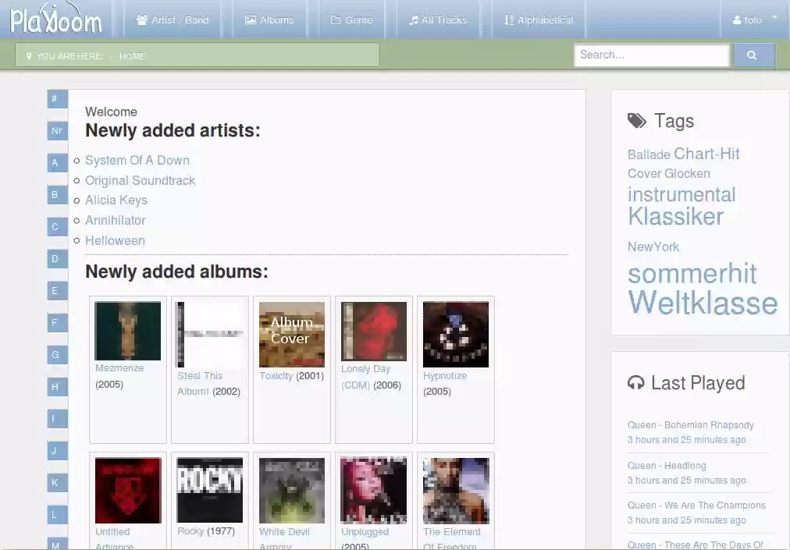Click the Rocky album cover

click(209, 490)
